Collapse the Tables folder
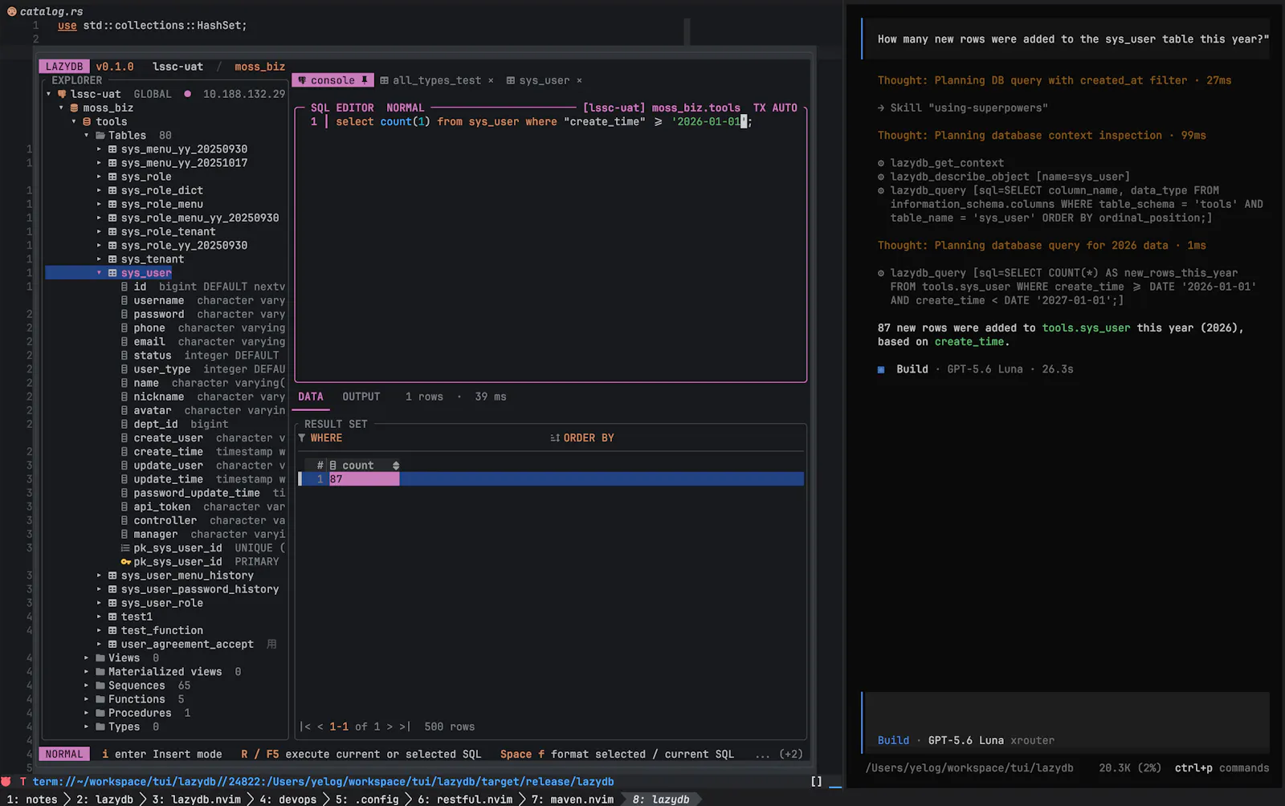Image resolution: width=1285 pixels, height=806 pixels. click(x=87, y=136)
